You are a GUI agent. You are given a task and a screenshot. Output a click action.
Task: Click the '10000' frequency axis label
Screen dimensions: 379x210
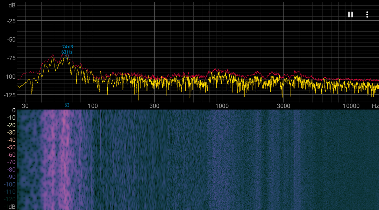(x=351, y=106)
